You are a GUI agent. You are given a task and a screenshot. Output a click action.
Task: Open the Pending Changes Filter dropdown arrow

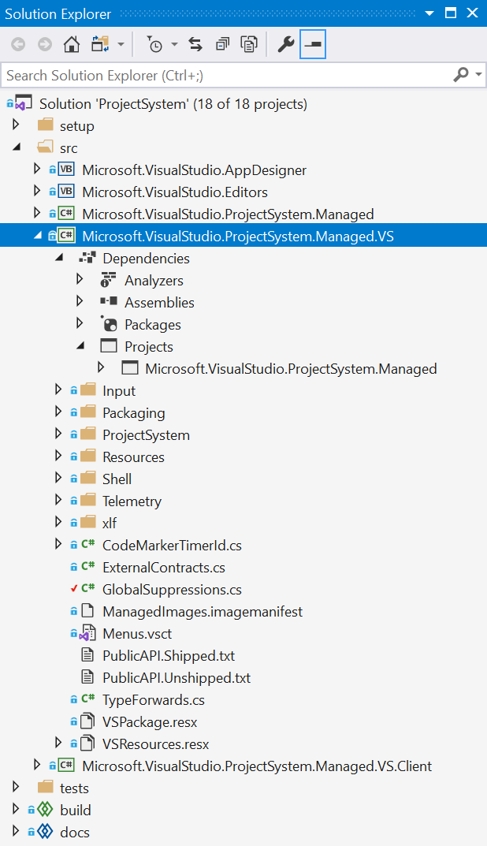pyautogui.click(x=174, y=44)
